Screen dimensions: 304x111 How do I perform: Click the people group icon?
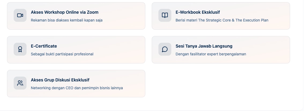pyautogui.click(x=20, y=83)
